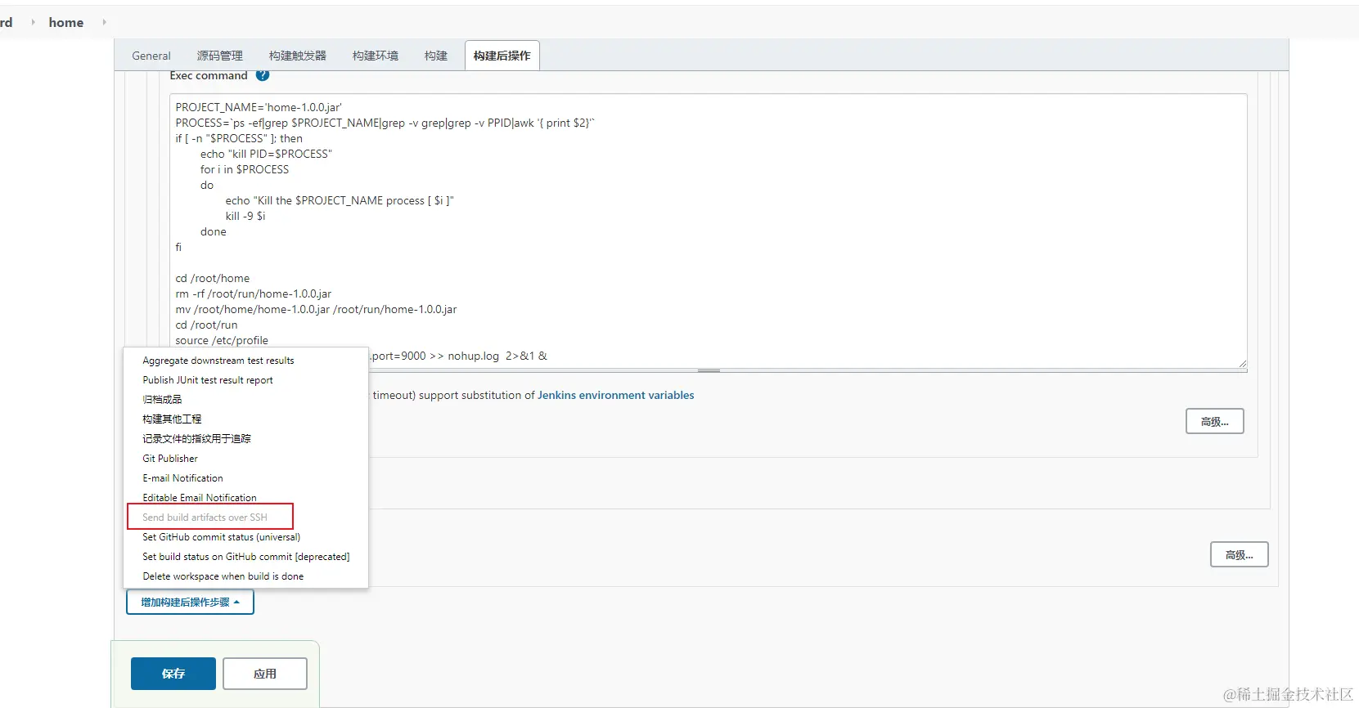Switch to the 源码管理 tab
Image resolution: width=1359 pixels, height=708 pixels.
220,56
